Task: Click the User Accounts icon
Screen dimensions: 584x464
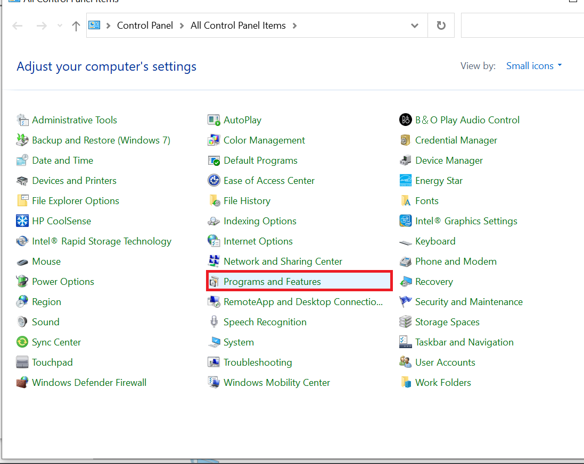Action: 406,362
